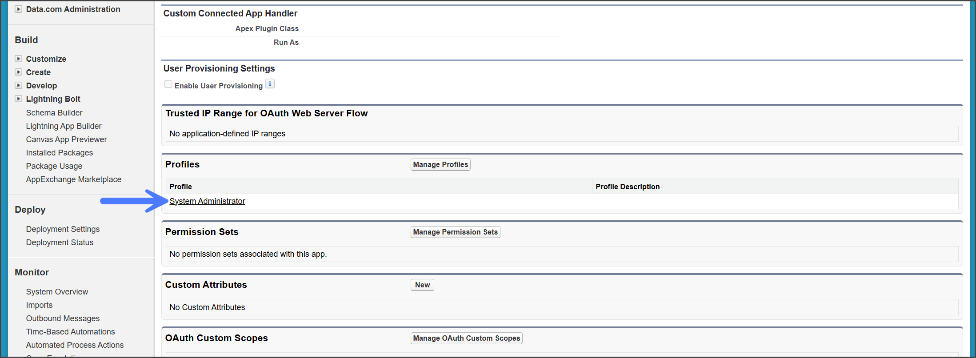Open Deployment Settings link
Viewport: 976px width, 358px height.
[x=63, y=229]
